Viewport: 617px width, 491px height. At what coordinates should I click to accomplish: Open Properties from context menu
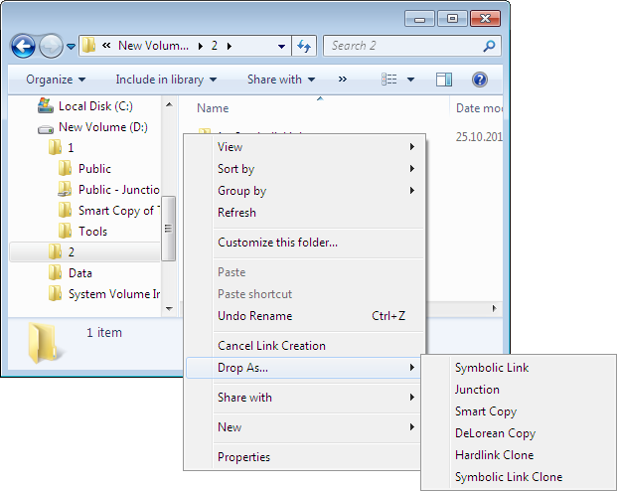click(x=243, y=457)
